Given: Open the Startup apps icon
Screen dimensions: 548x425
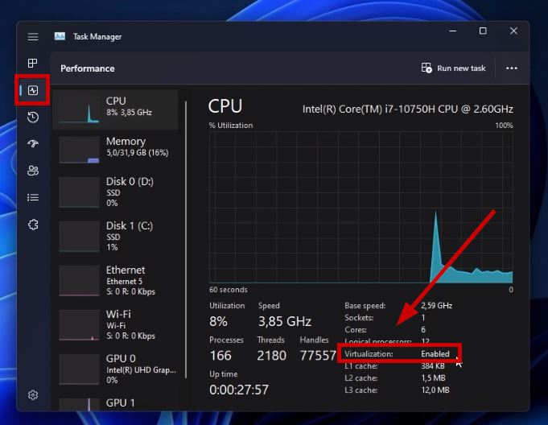Looking at the screenshot, I should (33, 143).
